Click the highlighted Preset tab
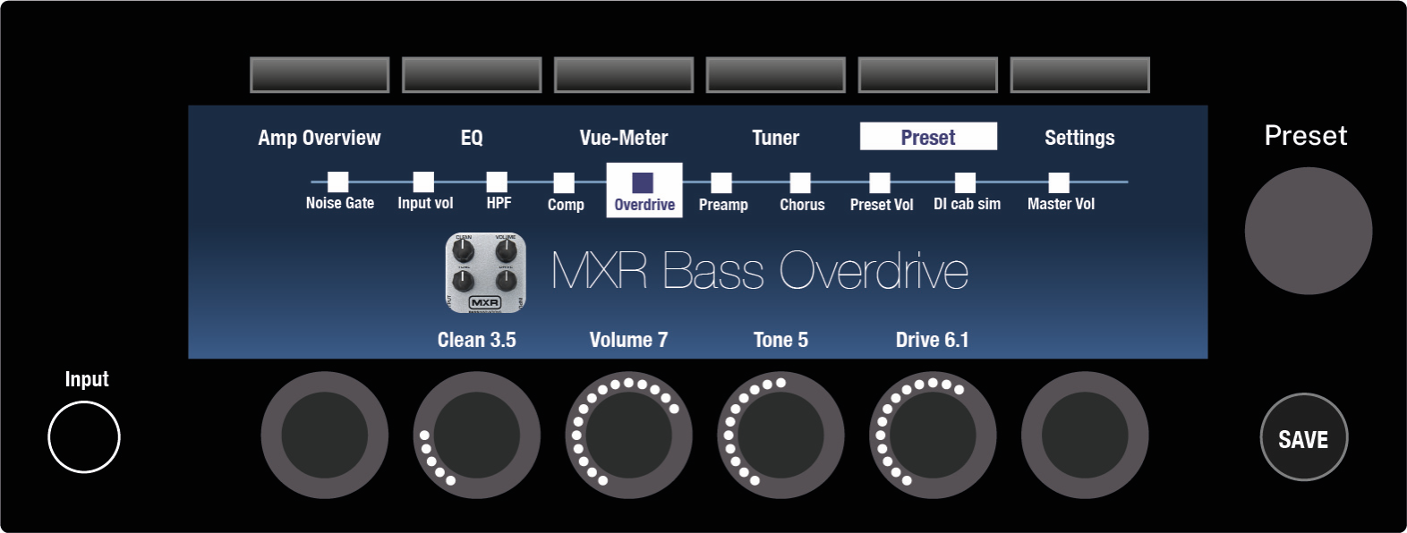The image size is (1407, 533). (x=928, y=137)
